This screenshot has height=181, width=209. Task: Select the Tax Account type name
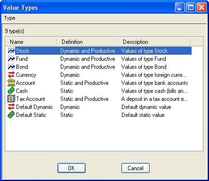(x=31, y=99)
